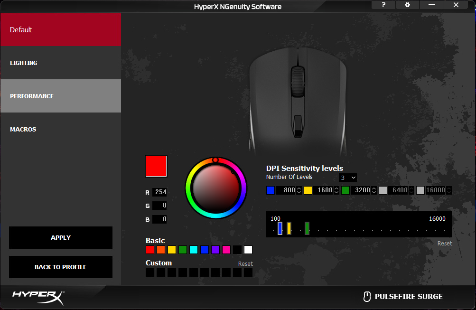
Task: Click the first empty Custom color slot
Action: pyautogui.click(x=150, y=272)
